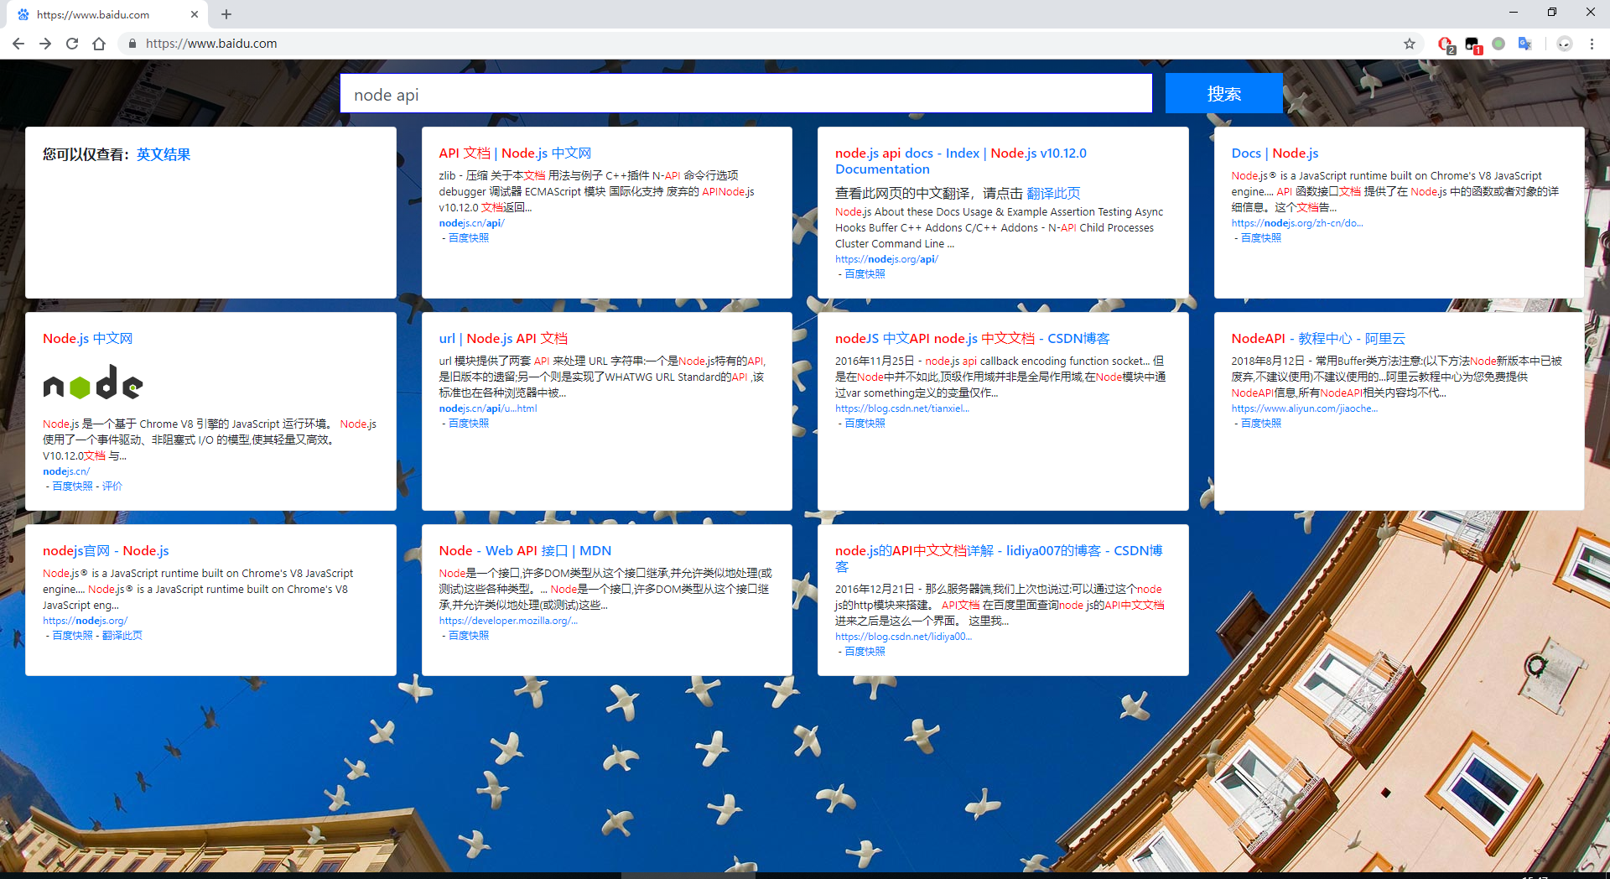This screenshot has height=879, width=1610.
Task: Click the blue 搜索 search button
Action: (1223, 93)
